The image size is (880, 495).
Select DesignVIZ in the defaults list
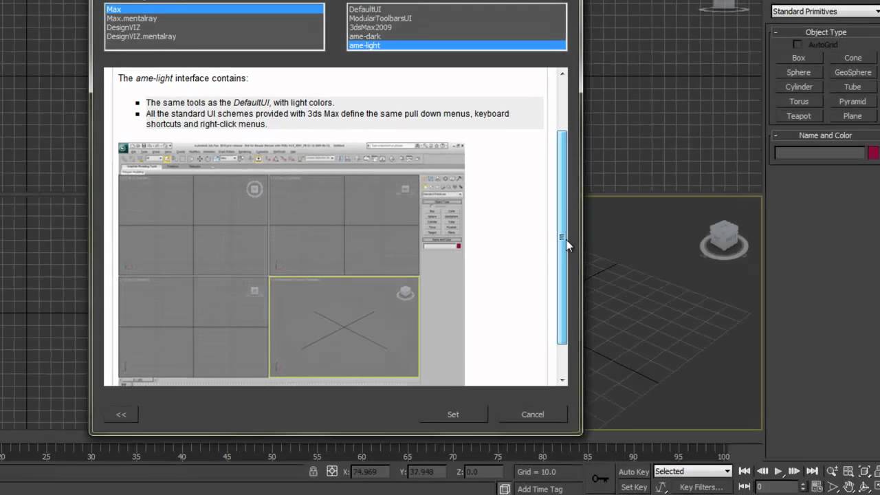coord(214,27)
